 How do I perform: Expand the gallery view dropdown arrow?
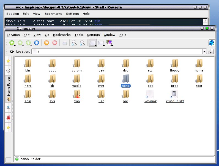coord(112,45)
